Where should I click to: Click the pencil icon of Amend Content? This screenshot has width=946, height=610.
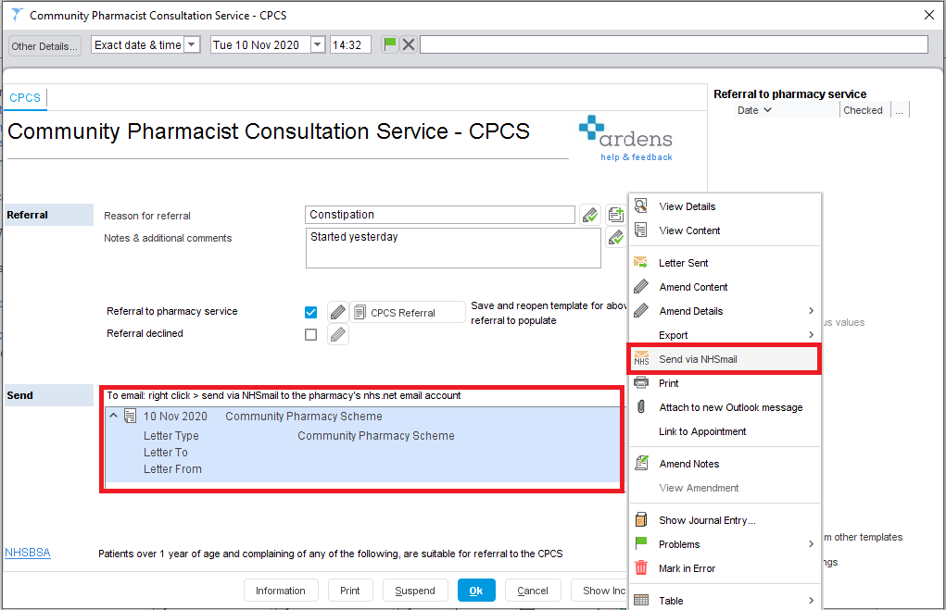pyautogui.click(x=641, y=286)
